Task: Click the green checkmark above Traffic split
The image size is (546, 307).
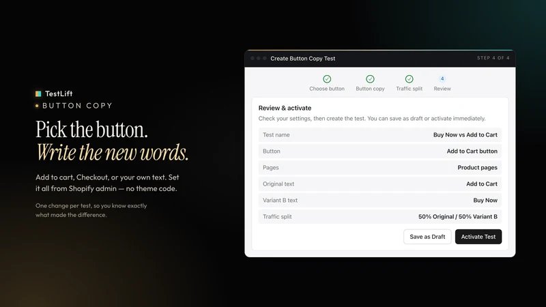Action: (x=409, y=79)
